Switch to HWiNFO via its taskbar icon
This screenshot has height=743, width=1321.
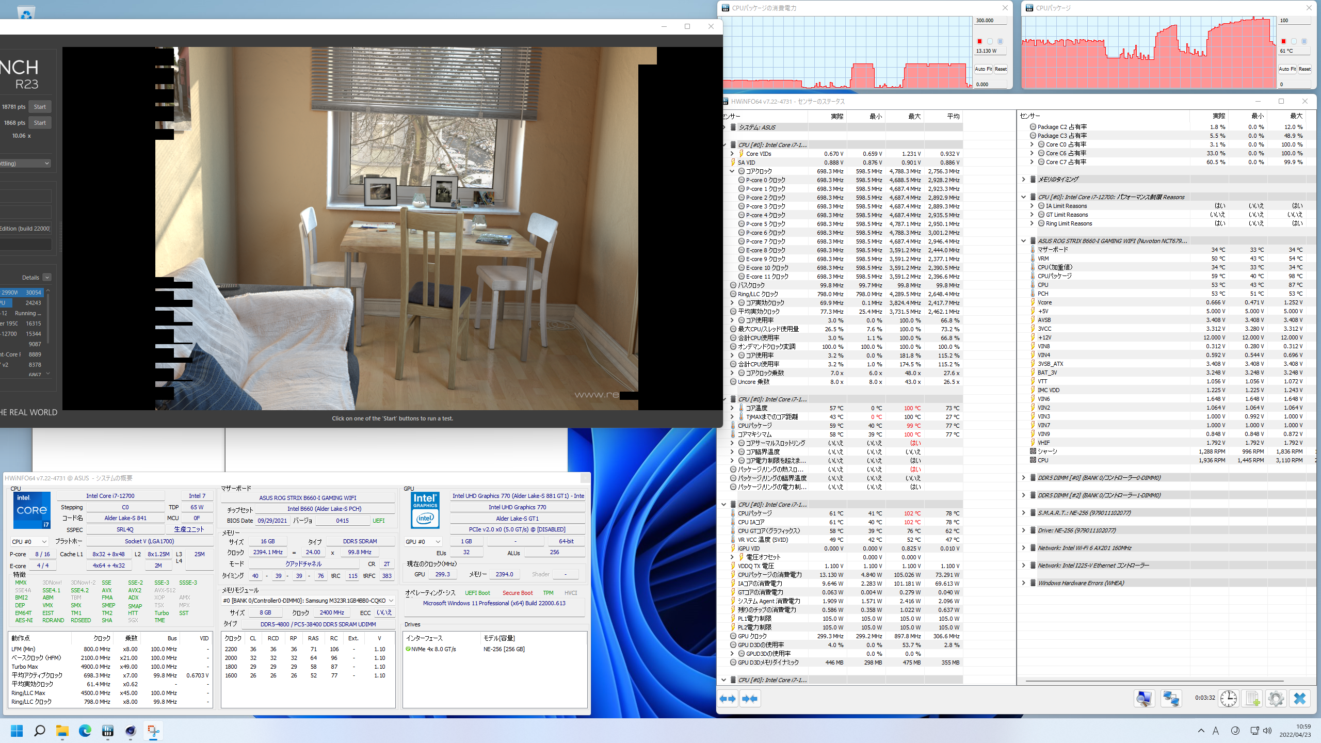click(108, 731)
